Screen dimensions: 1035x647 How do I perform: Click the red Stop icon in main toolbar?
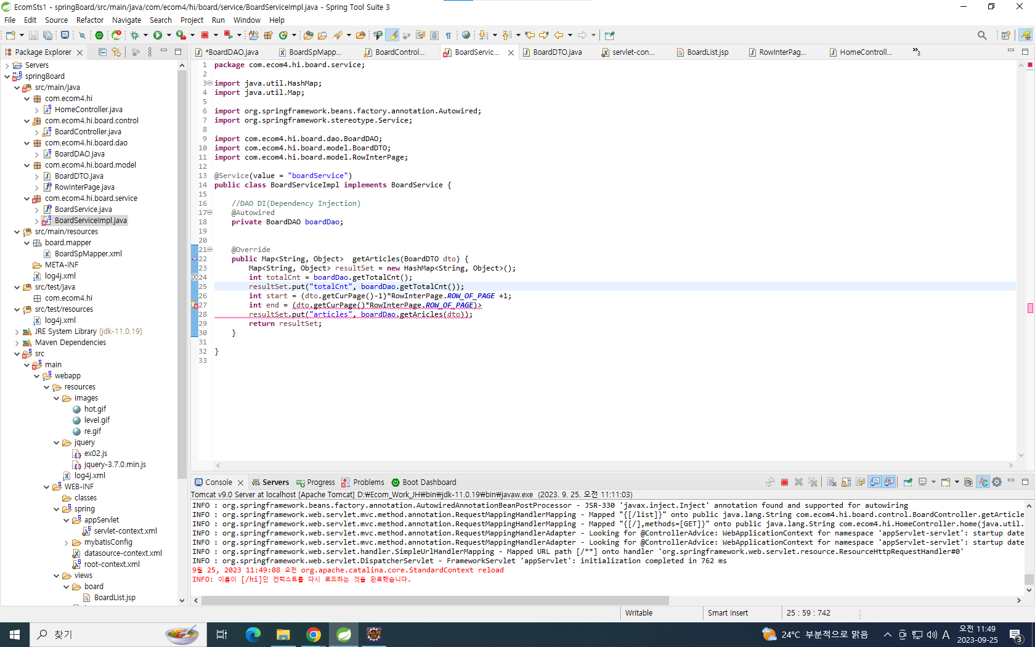205,35
